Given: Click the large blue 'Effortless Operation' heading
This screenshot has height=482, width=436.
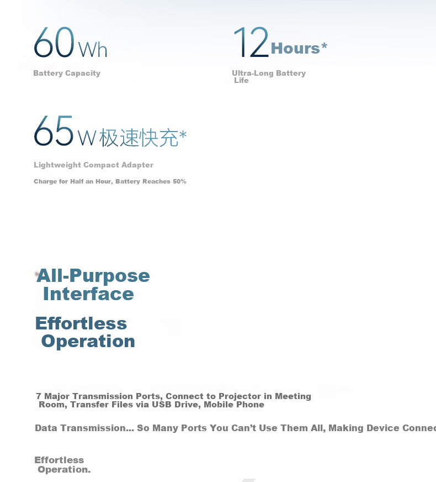Looking at the screenshot, I should [85, 332].
